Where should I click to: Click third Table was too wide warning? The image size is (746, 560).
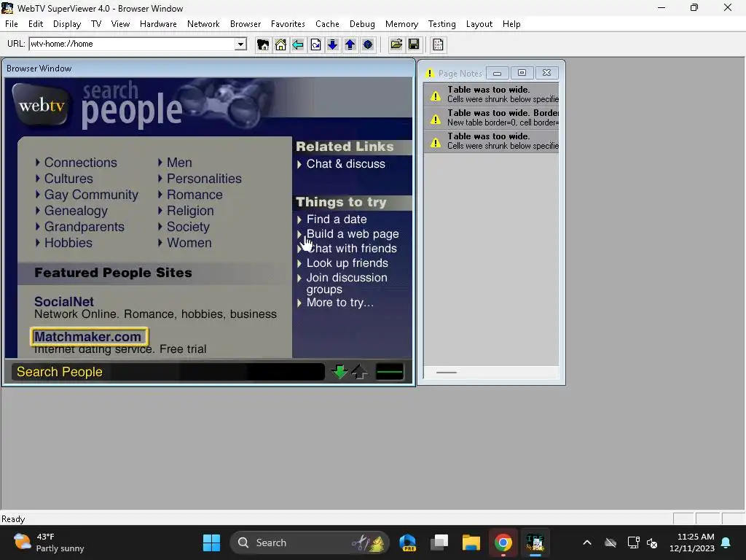(492, 141)
